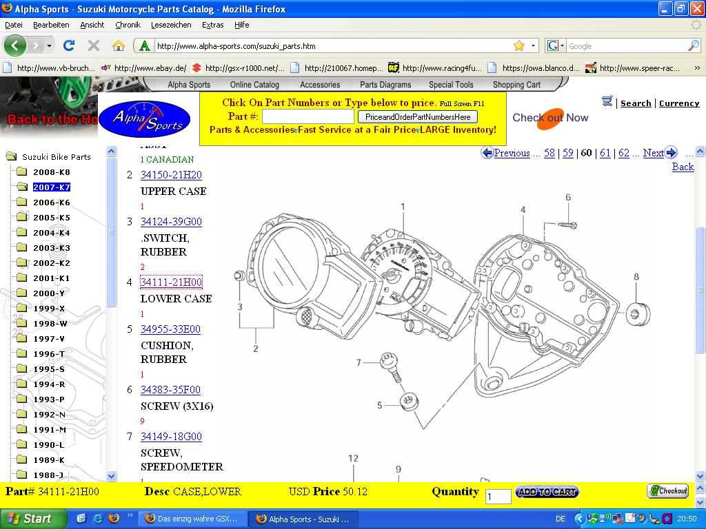Click the URL address bar
This screenshot has height=529, width=706.
[333, 45]
